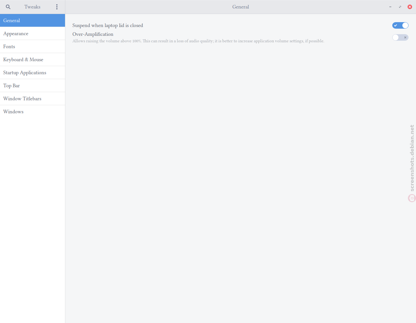
Task: Click the 'General' title in header bar
Action: click(240, 7)
